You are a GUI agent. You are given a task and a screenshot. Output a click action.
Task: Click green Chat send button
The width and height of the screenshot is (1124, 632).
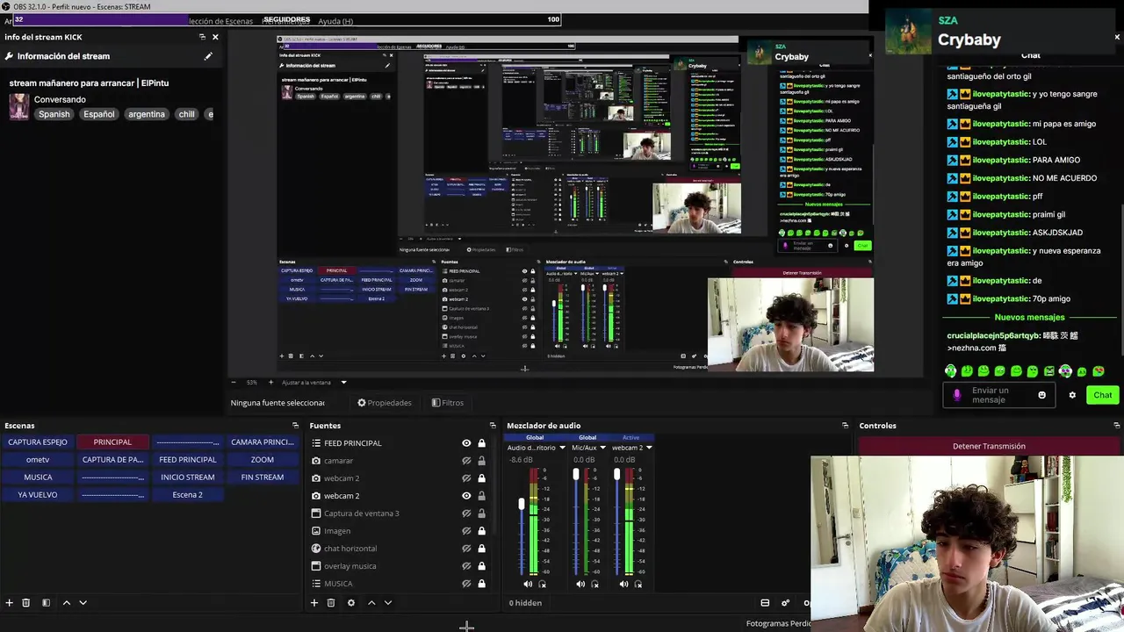pyautogui.click(x=1103, y=395)
